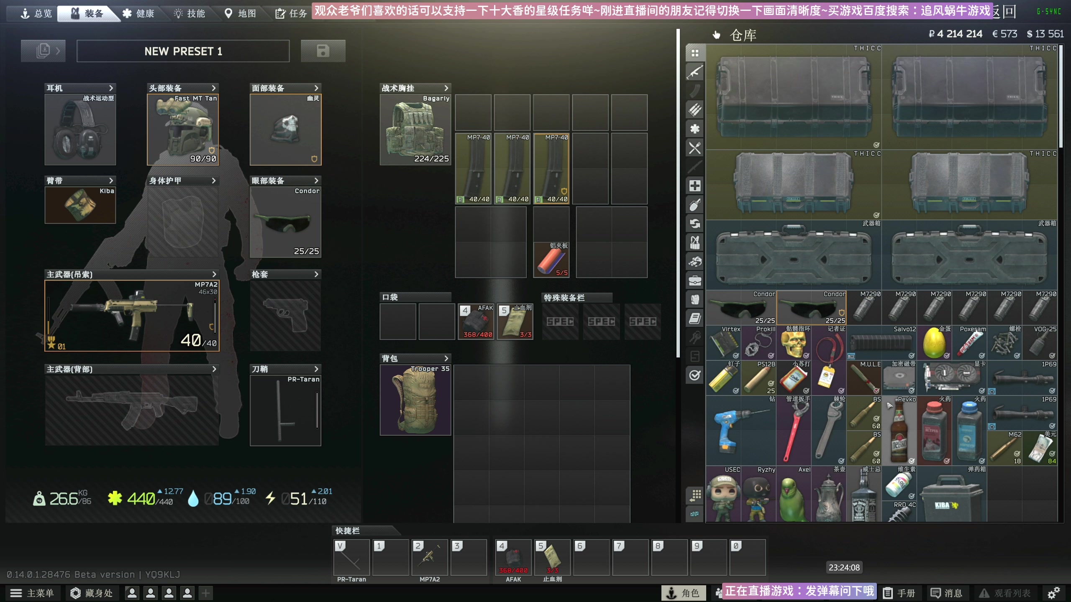Open the 消息 messages button
This screenshot has height=602, width=1071.
coord(946,593)
